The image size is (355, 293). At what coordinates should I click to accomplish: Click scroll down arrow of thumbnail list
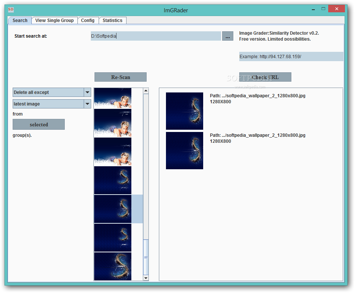point(146,278)
